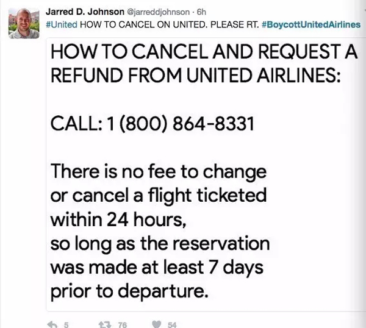366x328 pixels.
Task: Open the attached image at its heading
Action: pyautogui.click(x=204, y=51)
